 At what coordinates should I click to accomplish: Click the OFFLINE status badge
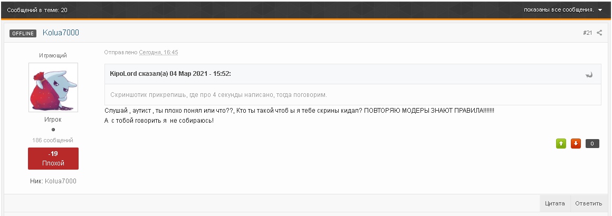(x=23, y=34)
